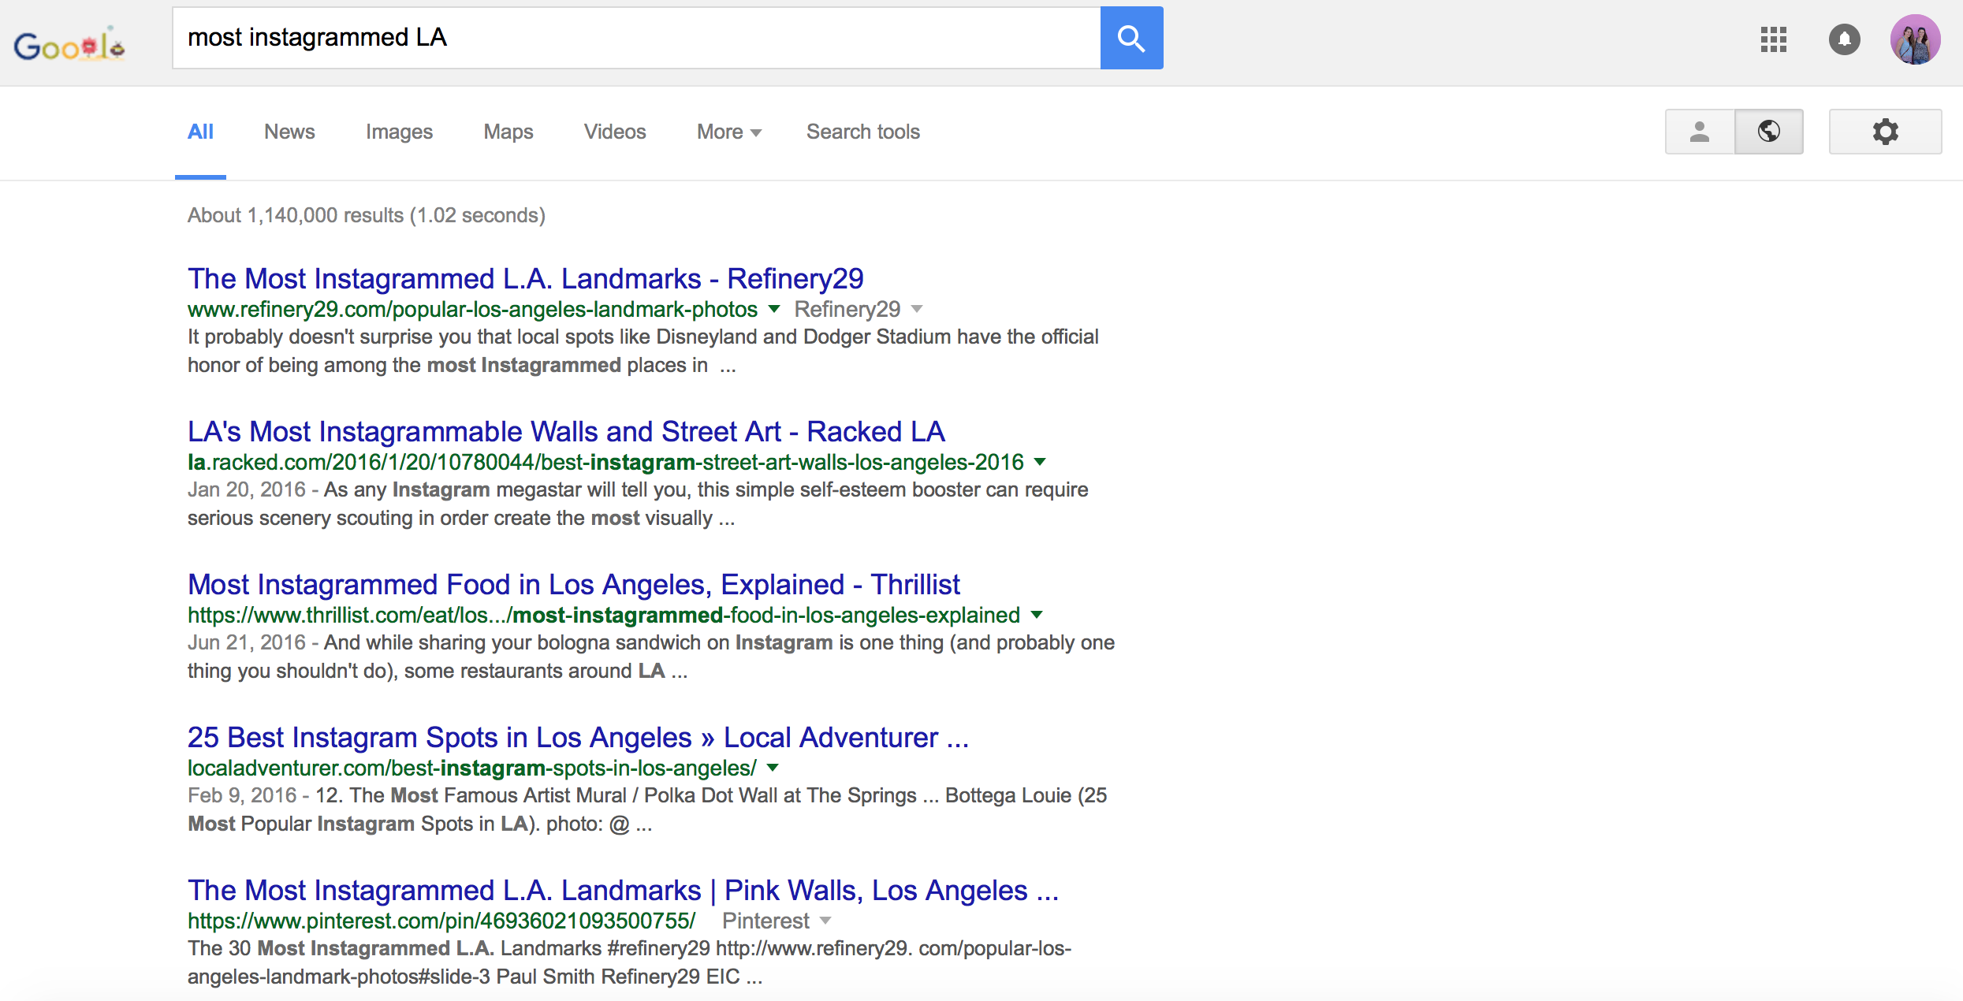Open Search tools options
The width and height of the screenshot is (1963, 1001).
tap(862, 132)
